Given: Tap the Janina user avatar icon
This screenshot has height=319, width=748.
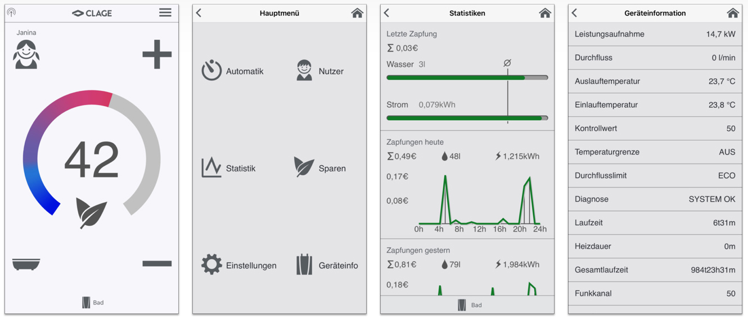Looking at the screenshot, I should tap(26, 54).
